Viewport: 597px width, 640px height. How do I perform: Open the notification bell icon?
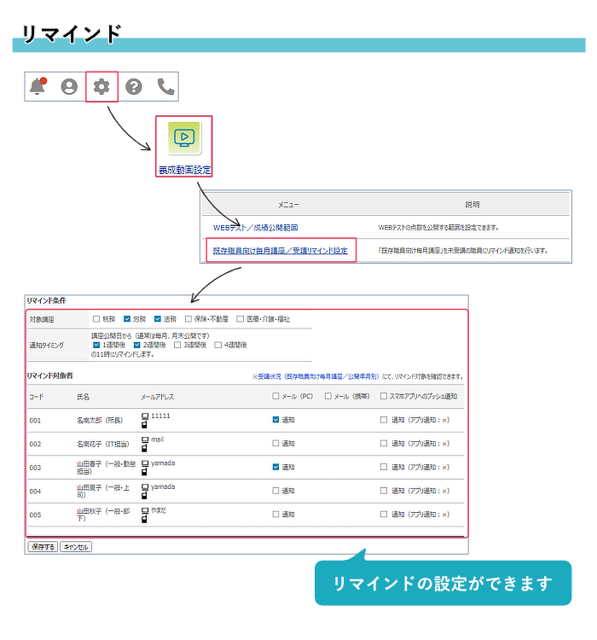tap(38, 86)
